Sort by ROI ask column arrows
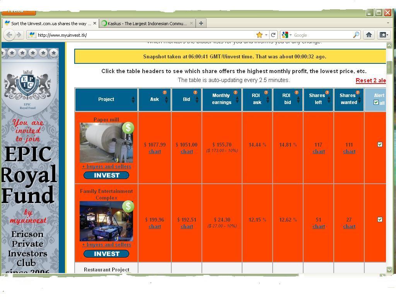This screenshot has height=297, width=396. [268, 100]
